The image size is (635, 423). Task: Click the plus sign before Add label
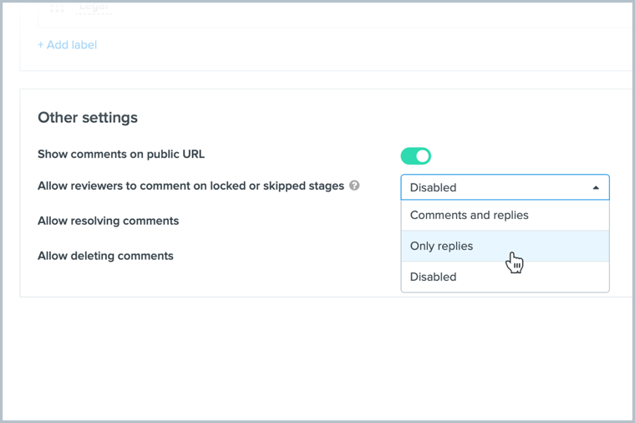click(x=41, y=45)
